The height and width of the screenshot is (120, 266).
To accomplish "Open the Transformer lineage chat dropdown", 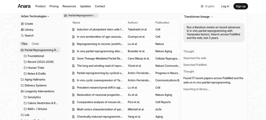I will click(198, 17).
